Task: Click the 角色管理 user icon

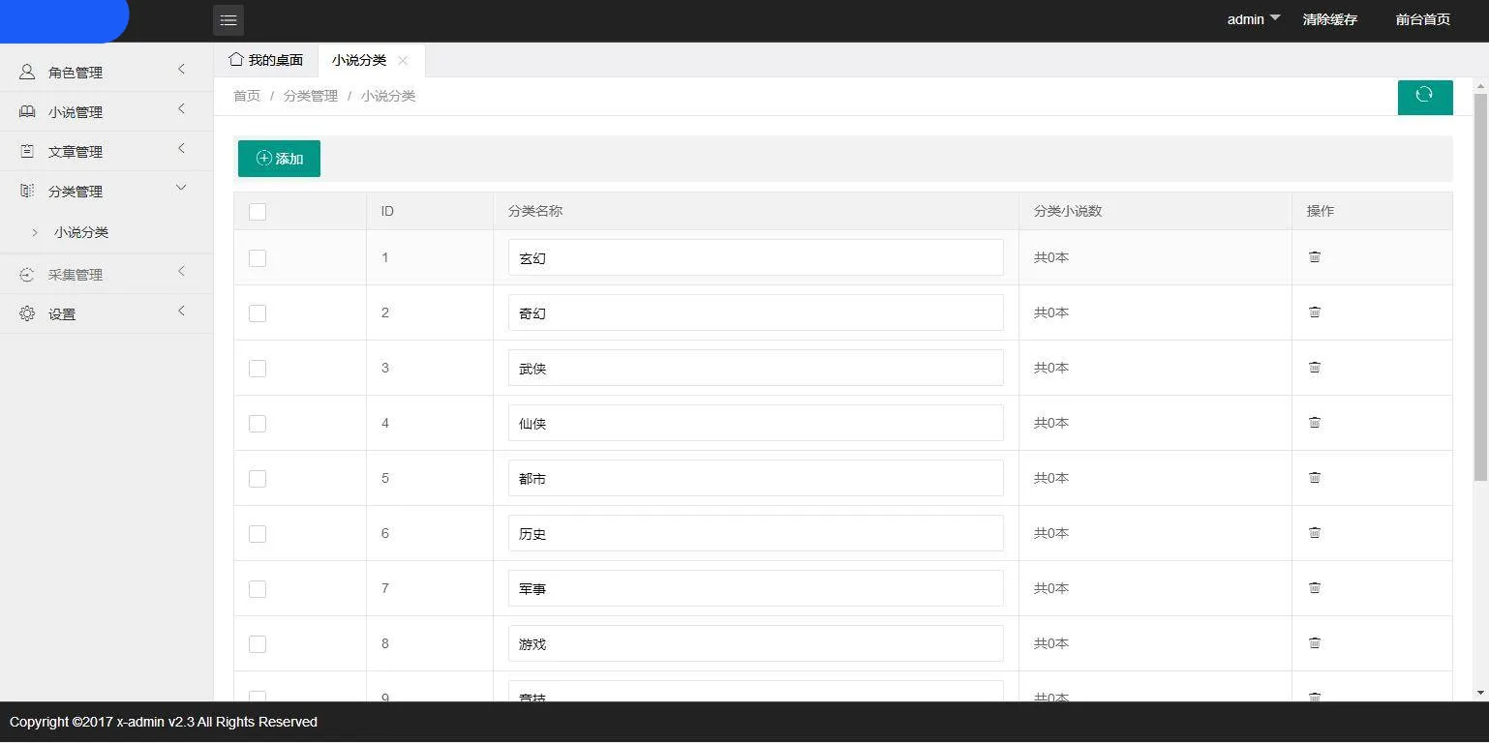Action: pyautogui.click(x=27, y=73)
